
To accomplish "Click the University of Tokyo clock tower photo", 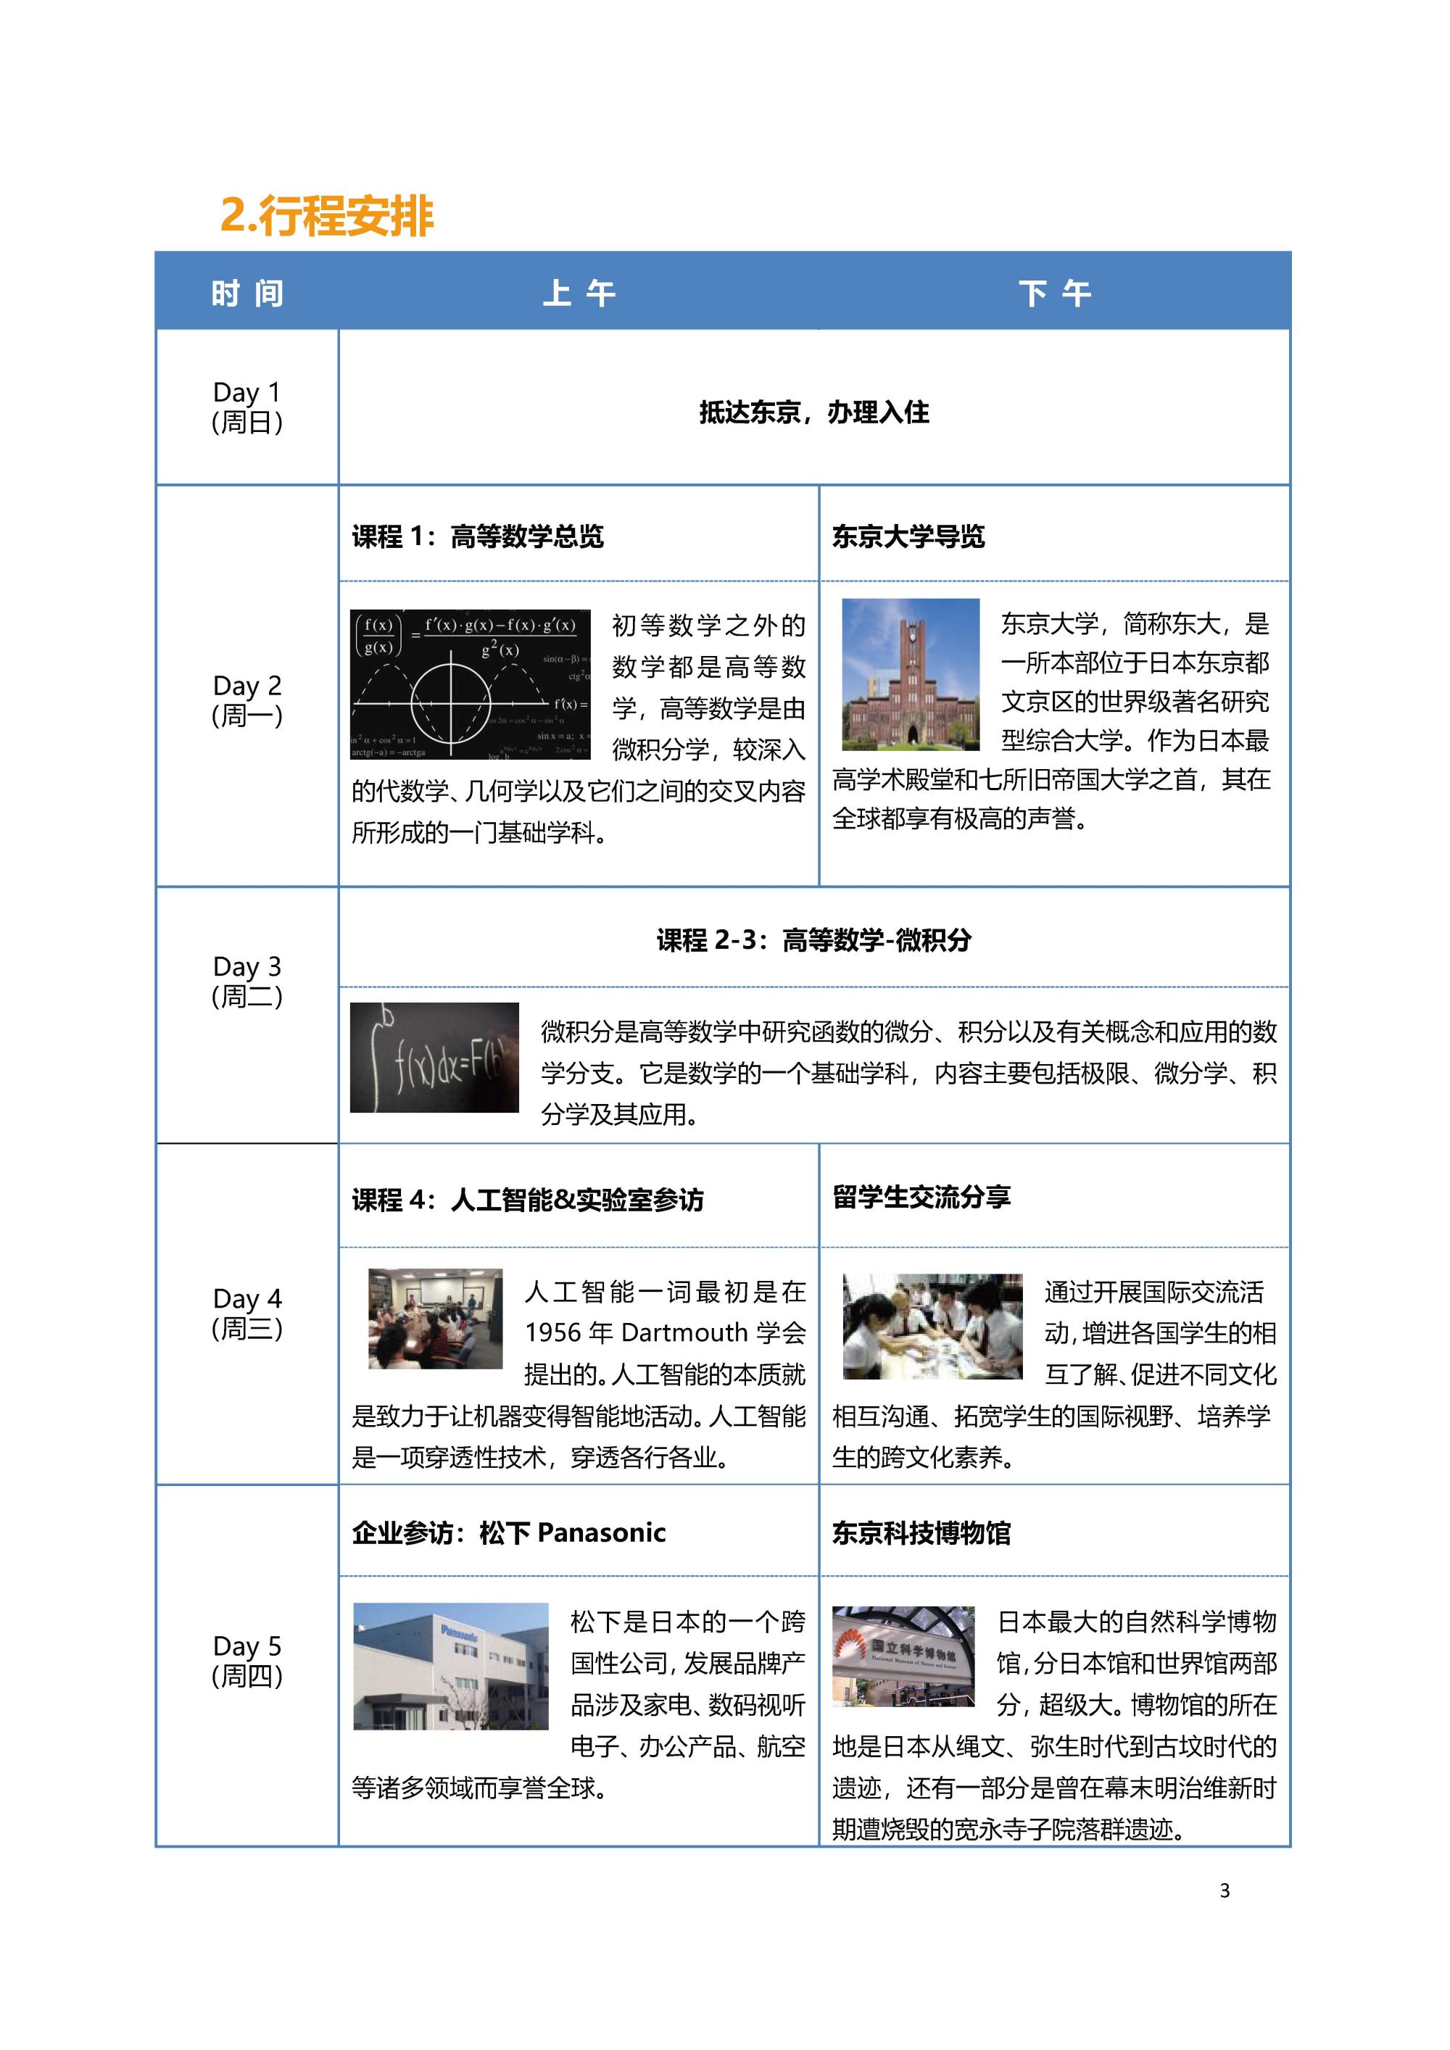I will coord(910,674).
